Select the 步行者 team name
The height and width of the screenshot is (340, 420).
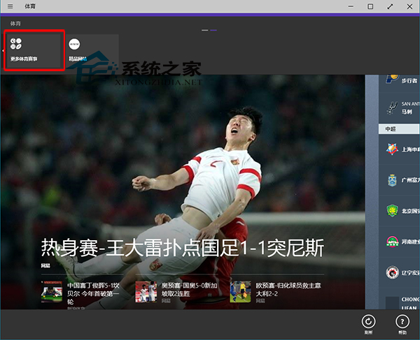click(409, 81)
